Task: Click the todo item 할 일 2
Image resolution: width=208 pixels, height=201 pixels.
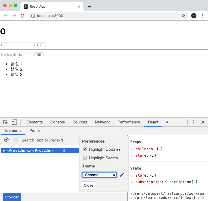Action: [x=16, y=69]
